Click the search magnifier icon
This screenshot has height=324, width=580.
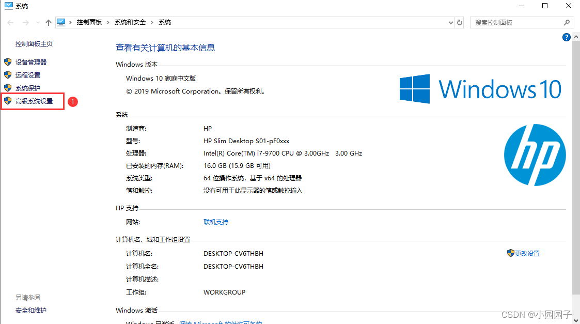567,23
